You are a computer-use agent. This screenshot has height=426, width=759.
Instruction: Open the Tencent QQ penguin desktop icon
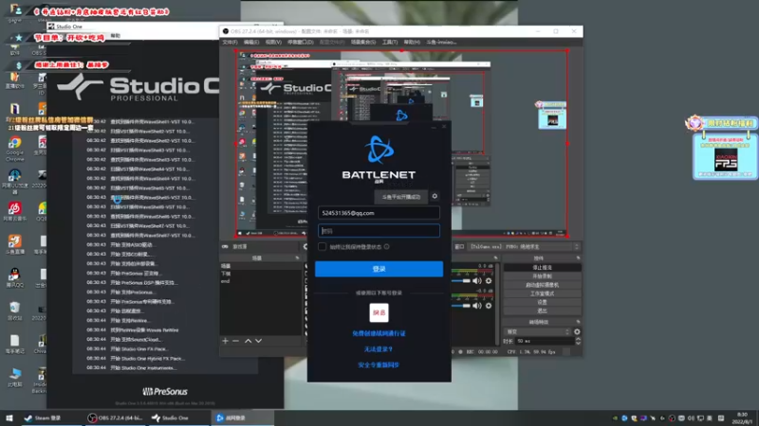pyautogui.click(x=14, y=277)
